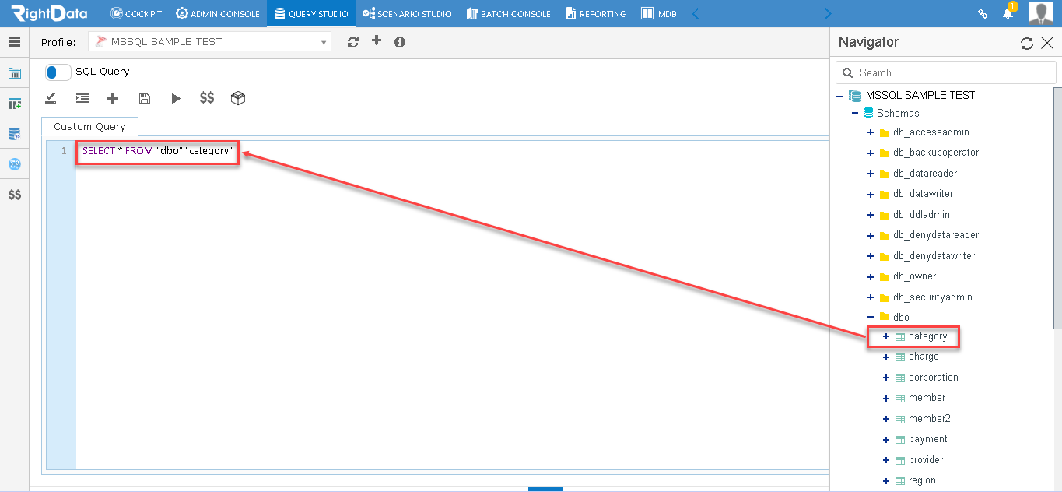Show profile info icon

point(400,42)
